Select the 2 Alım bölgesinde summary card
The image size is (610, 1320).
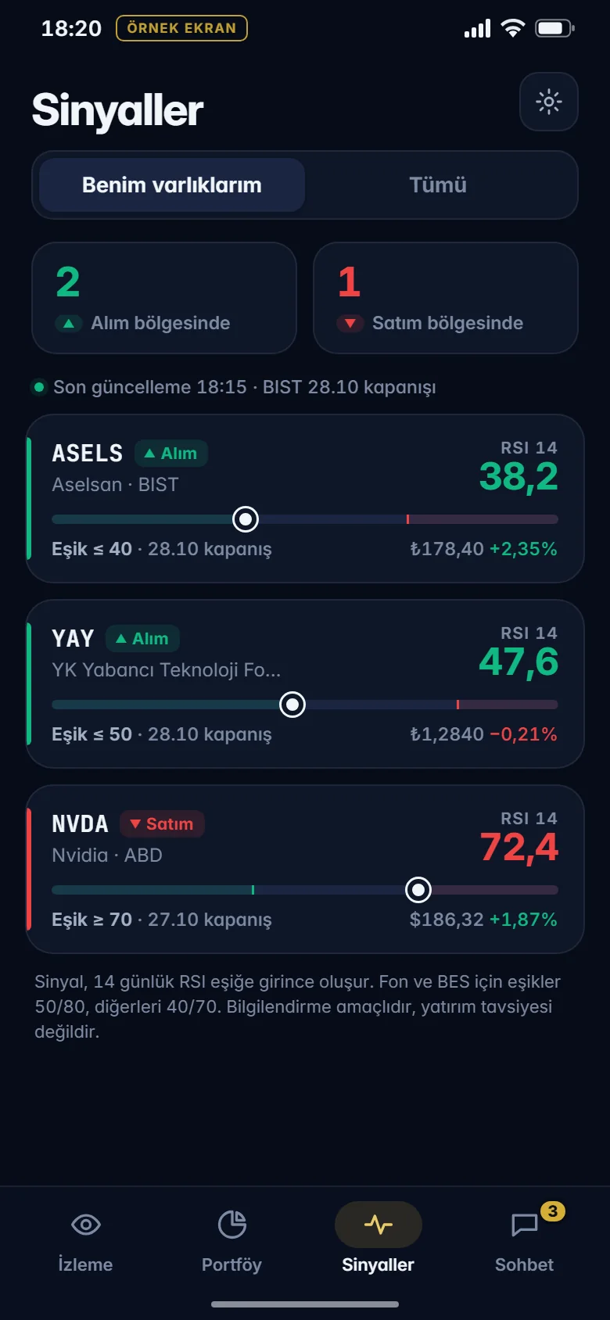coord(164,298)
